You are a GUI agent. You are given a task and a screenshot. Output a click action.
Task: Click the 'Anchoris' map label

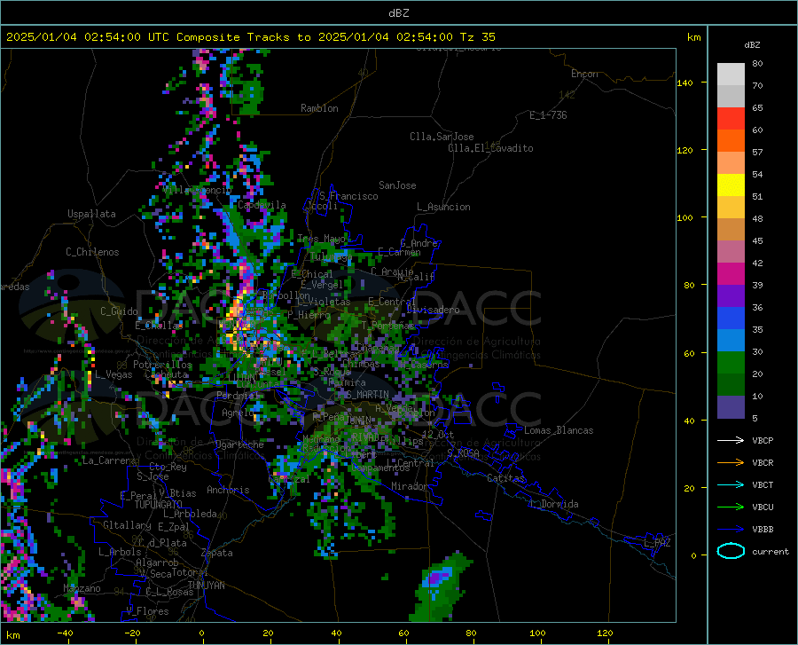click(x=228, y=490)
